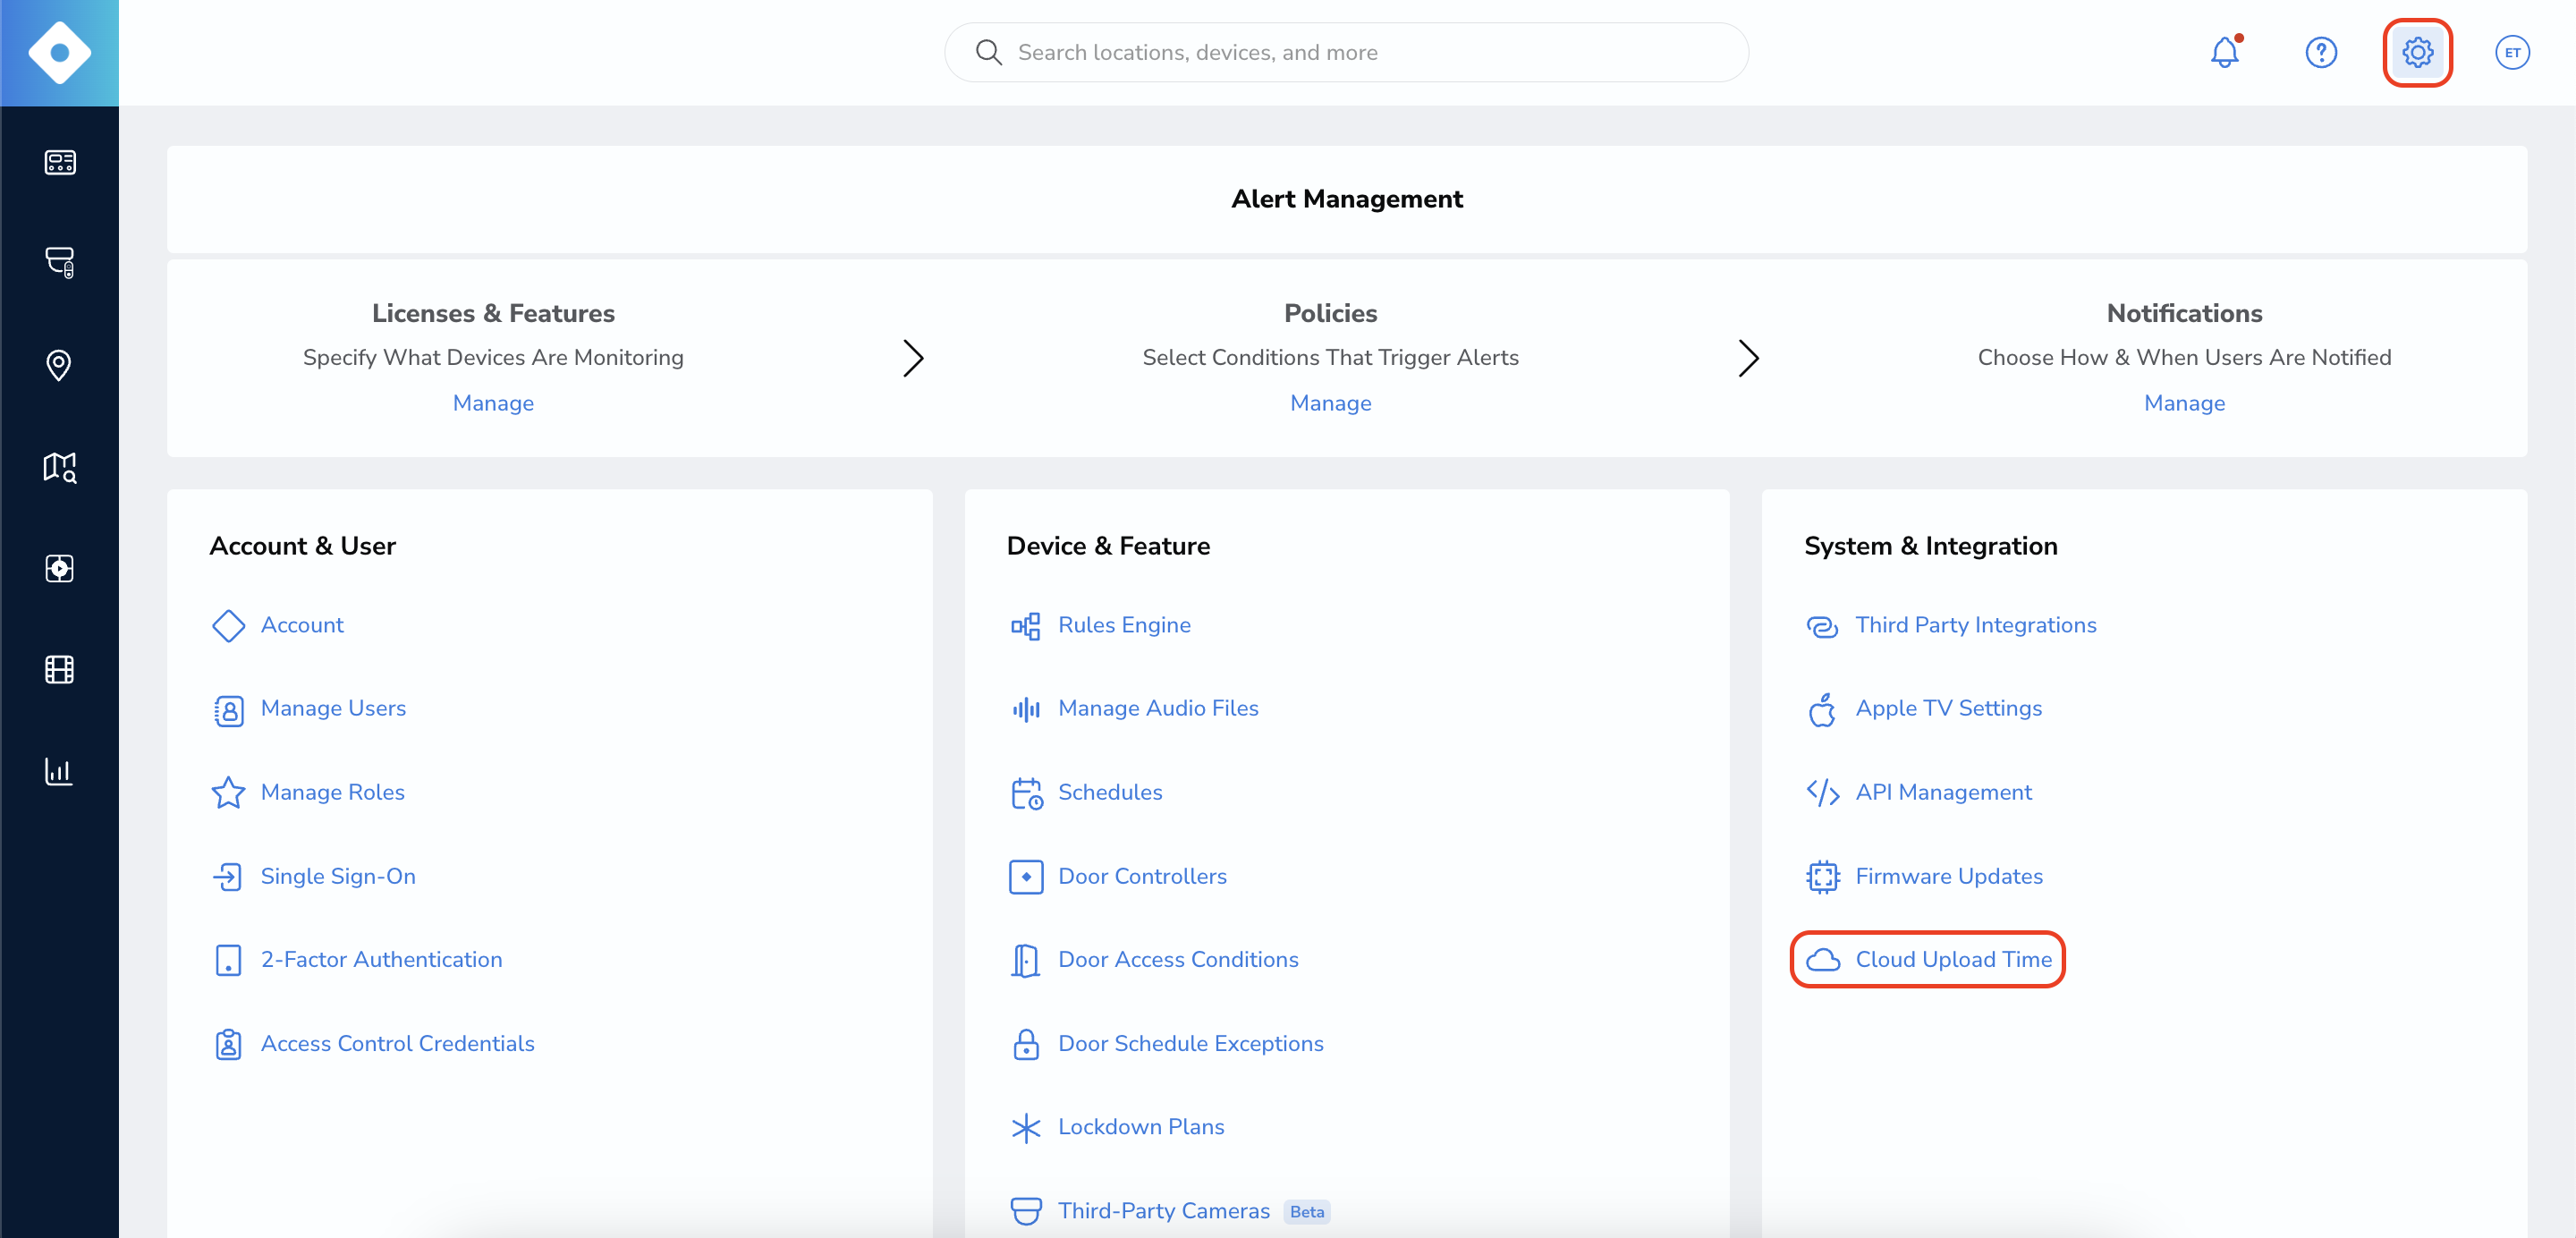
Task: Open the Lockdown Plans link
Action: pyautogui.click(x=1141, y=1126)
